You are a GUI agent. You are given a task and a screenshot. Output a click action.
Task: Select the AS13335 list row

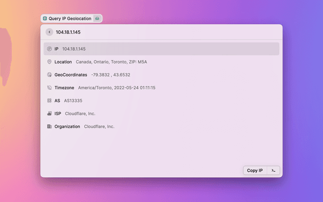tap(161, 100)
